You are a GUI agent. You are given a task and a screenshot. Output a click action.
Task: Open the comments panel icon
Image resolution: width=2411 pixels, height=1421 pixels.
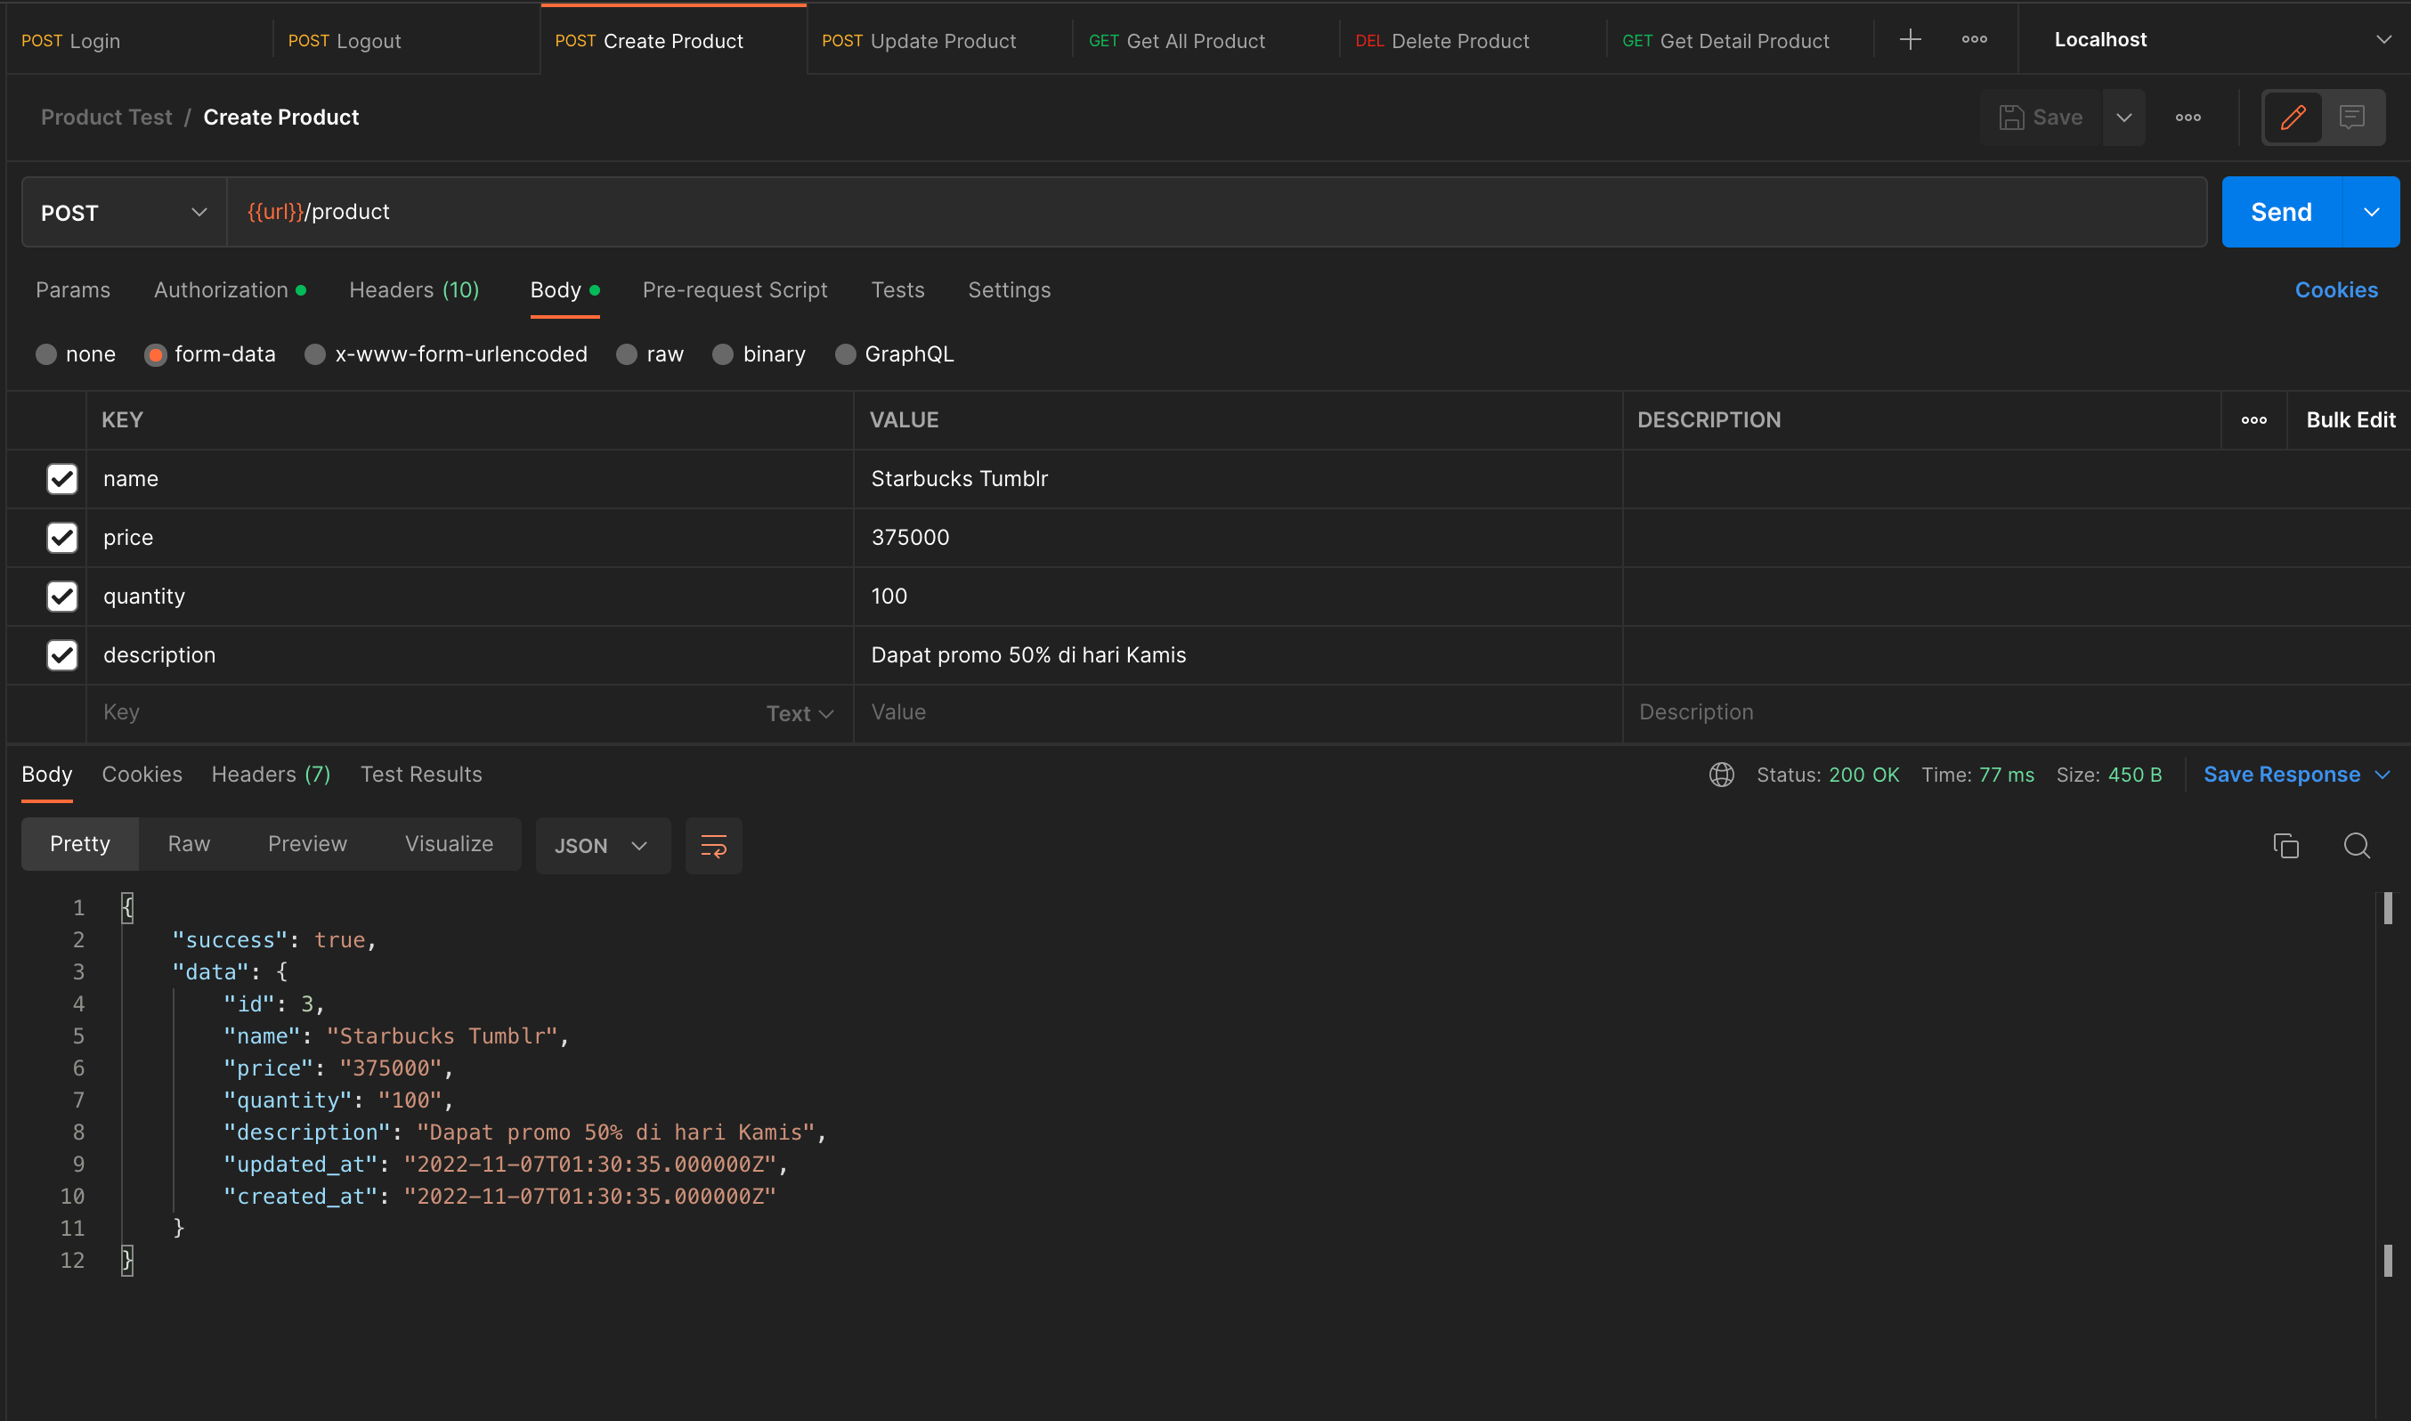click(x=2350, y=117)
